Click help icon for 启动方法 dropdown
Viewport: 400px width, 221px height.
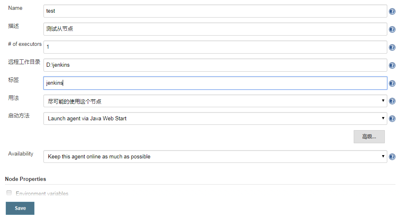pyautogui.click(x=392, y=119)
